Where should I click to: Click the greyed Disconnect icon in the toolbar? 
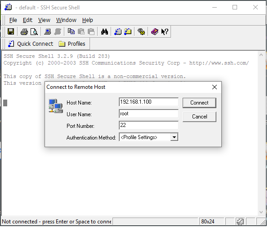point(58,32)
